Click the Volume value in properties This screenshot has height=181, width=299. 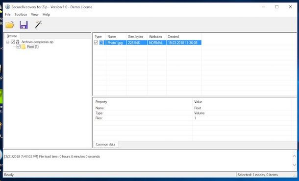coord(199,113)
